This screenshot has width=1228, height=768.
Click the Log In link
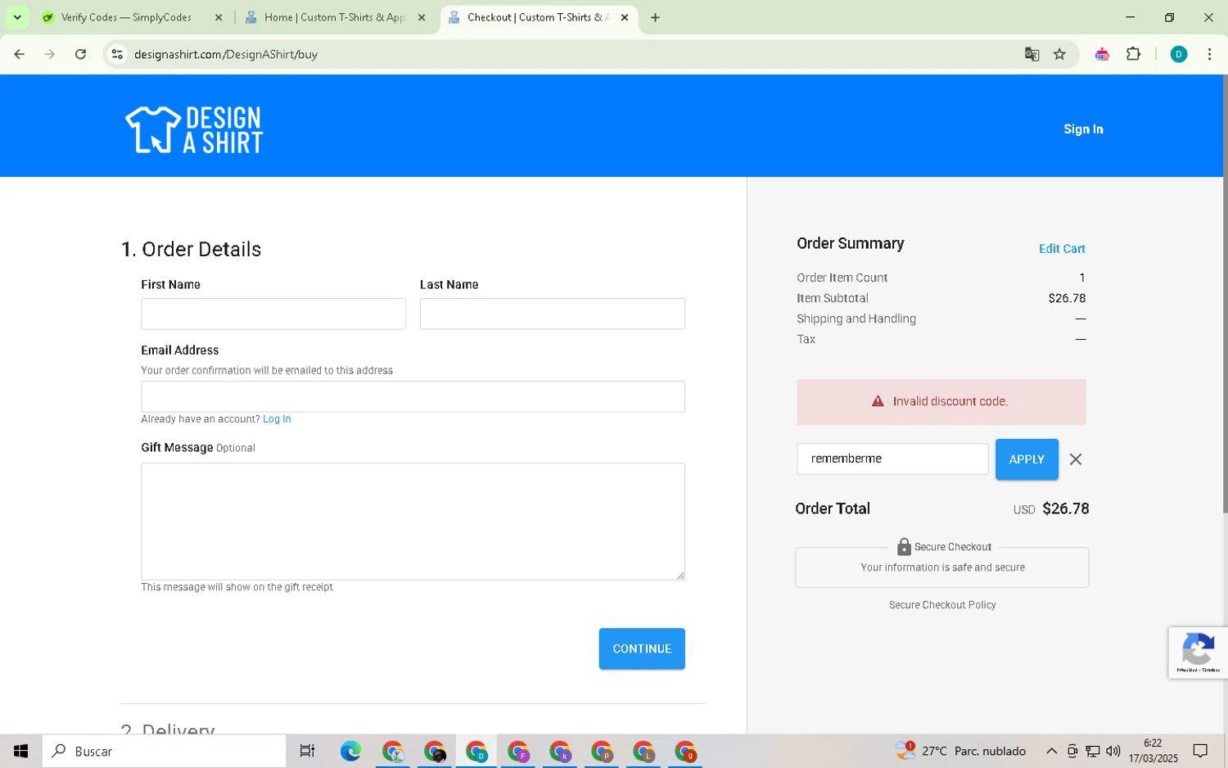277,419
